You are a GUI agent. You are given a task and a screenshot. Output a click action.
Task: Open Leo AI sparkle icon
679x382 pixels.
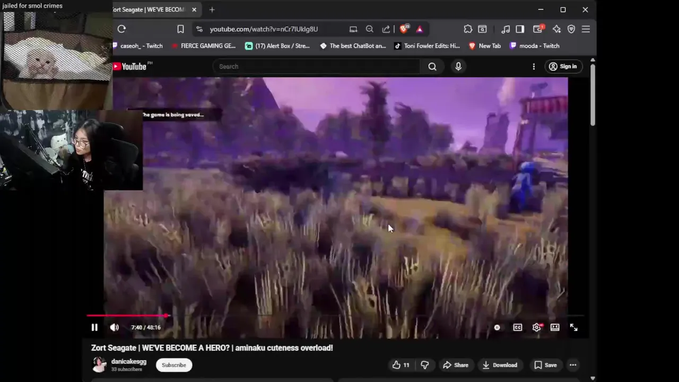556,29
